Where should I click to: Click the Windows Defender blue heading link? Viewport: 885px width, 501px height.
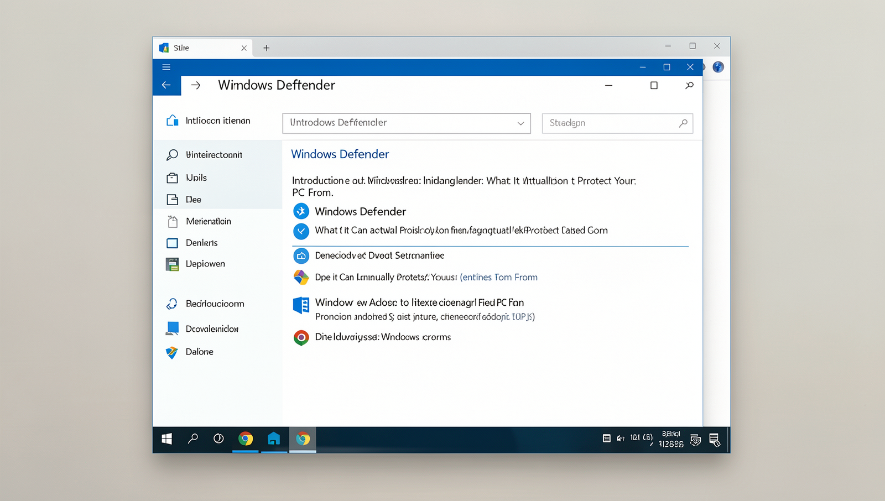[x=340, y=154]
